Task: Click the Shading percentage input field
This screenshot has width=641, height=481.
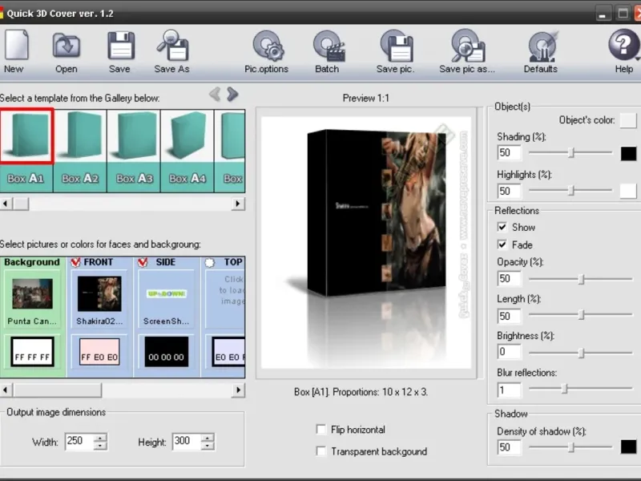Action: click(509, 153)
